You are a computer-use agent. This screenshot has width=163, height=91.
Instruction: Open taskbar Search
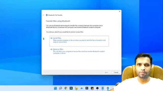click(x=61, y=88)
